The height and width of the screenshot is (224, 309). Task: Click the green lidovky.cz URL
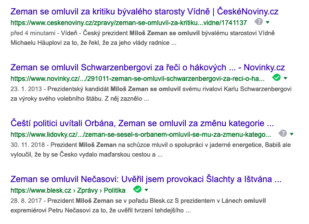(141, 134)
